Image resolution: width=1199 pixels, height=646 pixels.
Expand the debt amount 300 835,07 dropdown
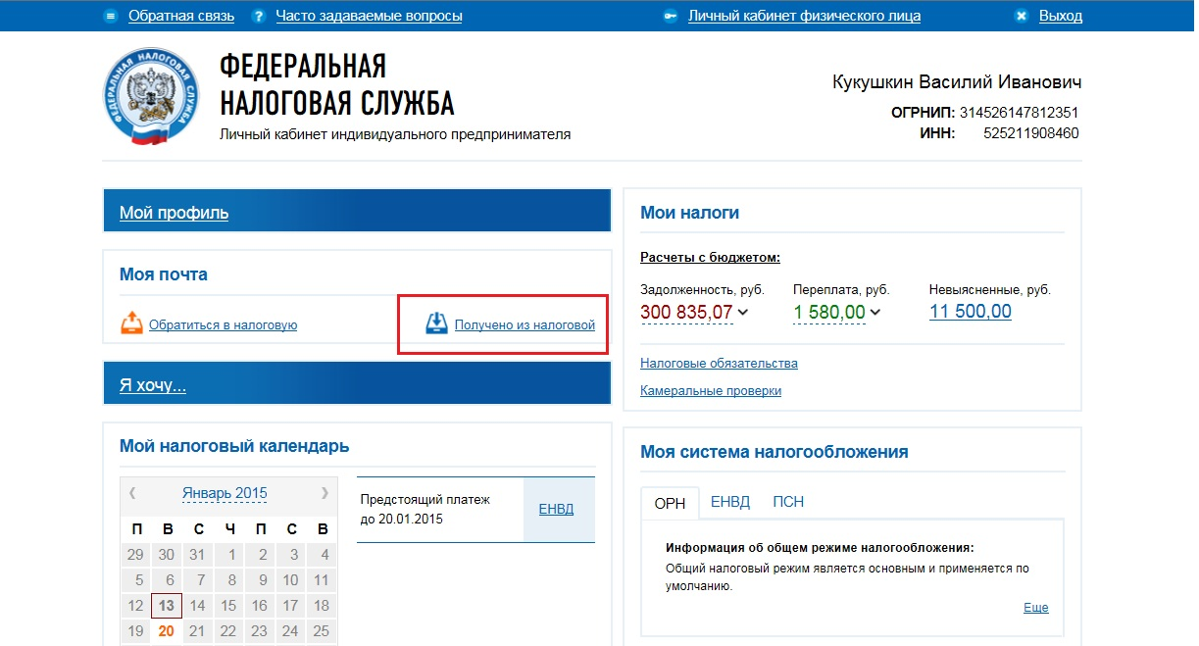point(742,313)
